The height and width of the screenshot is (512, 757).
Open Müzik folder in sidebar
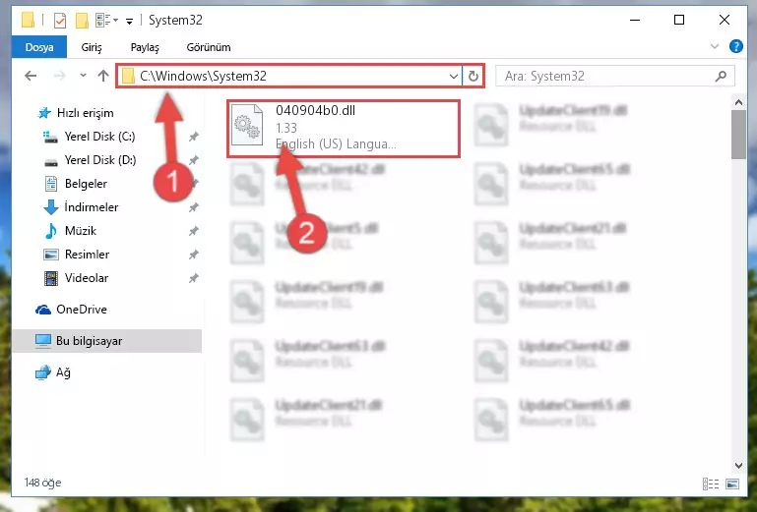[70, 231]
